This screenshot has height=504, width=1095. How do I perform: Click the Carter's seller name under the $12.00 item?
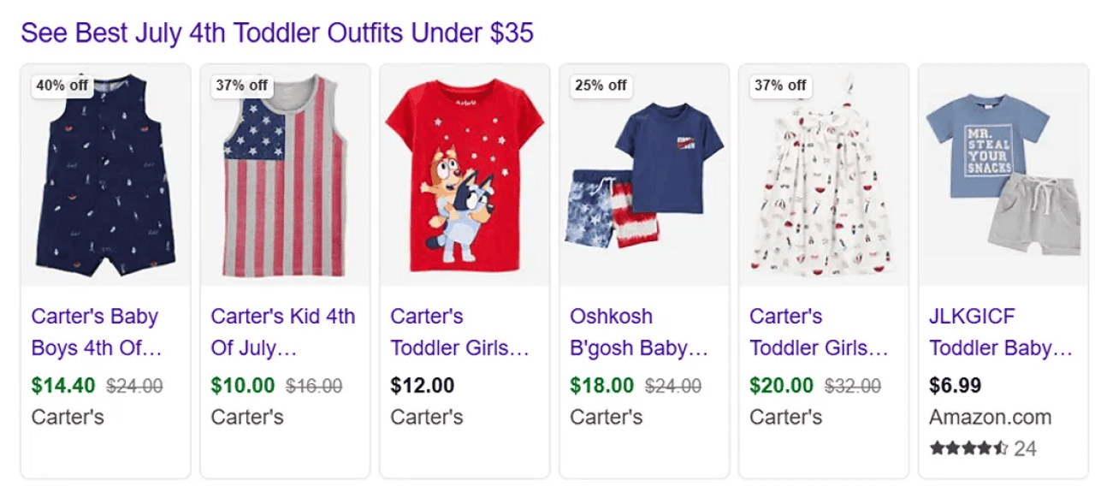click(x=427, y=418)
